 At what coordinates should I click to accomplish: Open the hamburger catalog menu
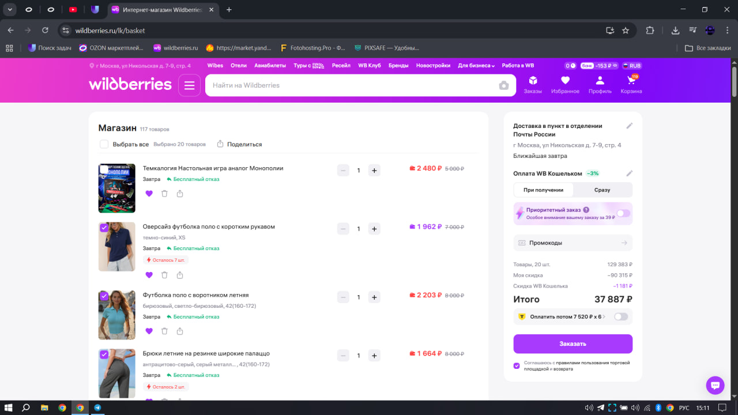coord(189,85)
